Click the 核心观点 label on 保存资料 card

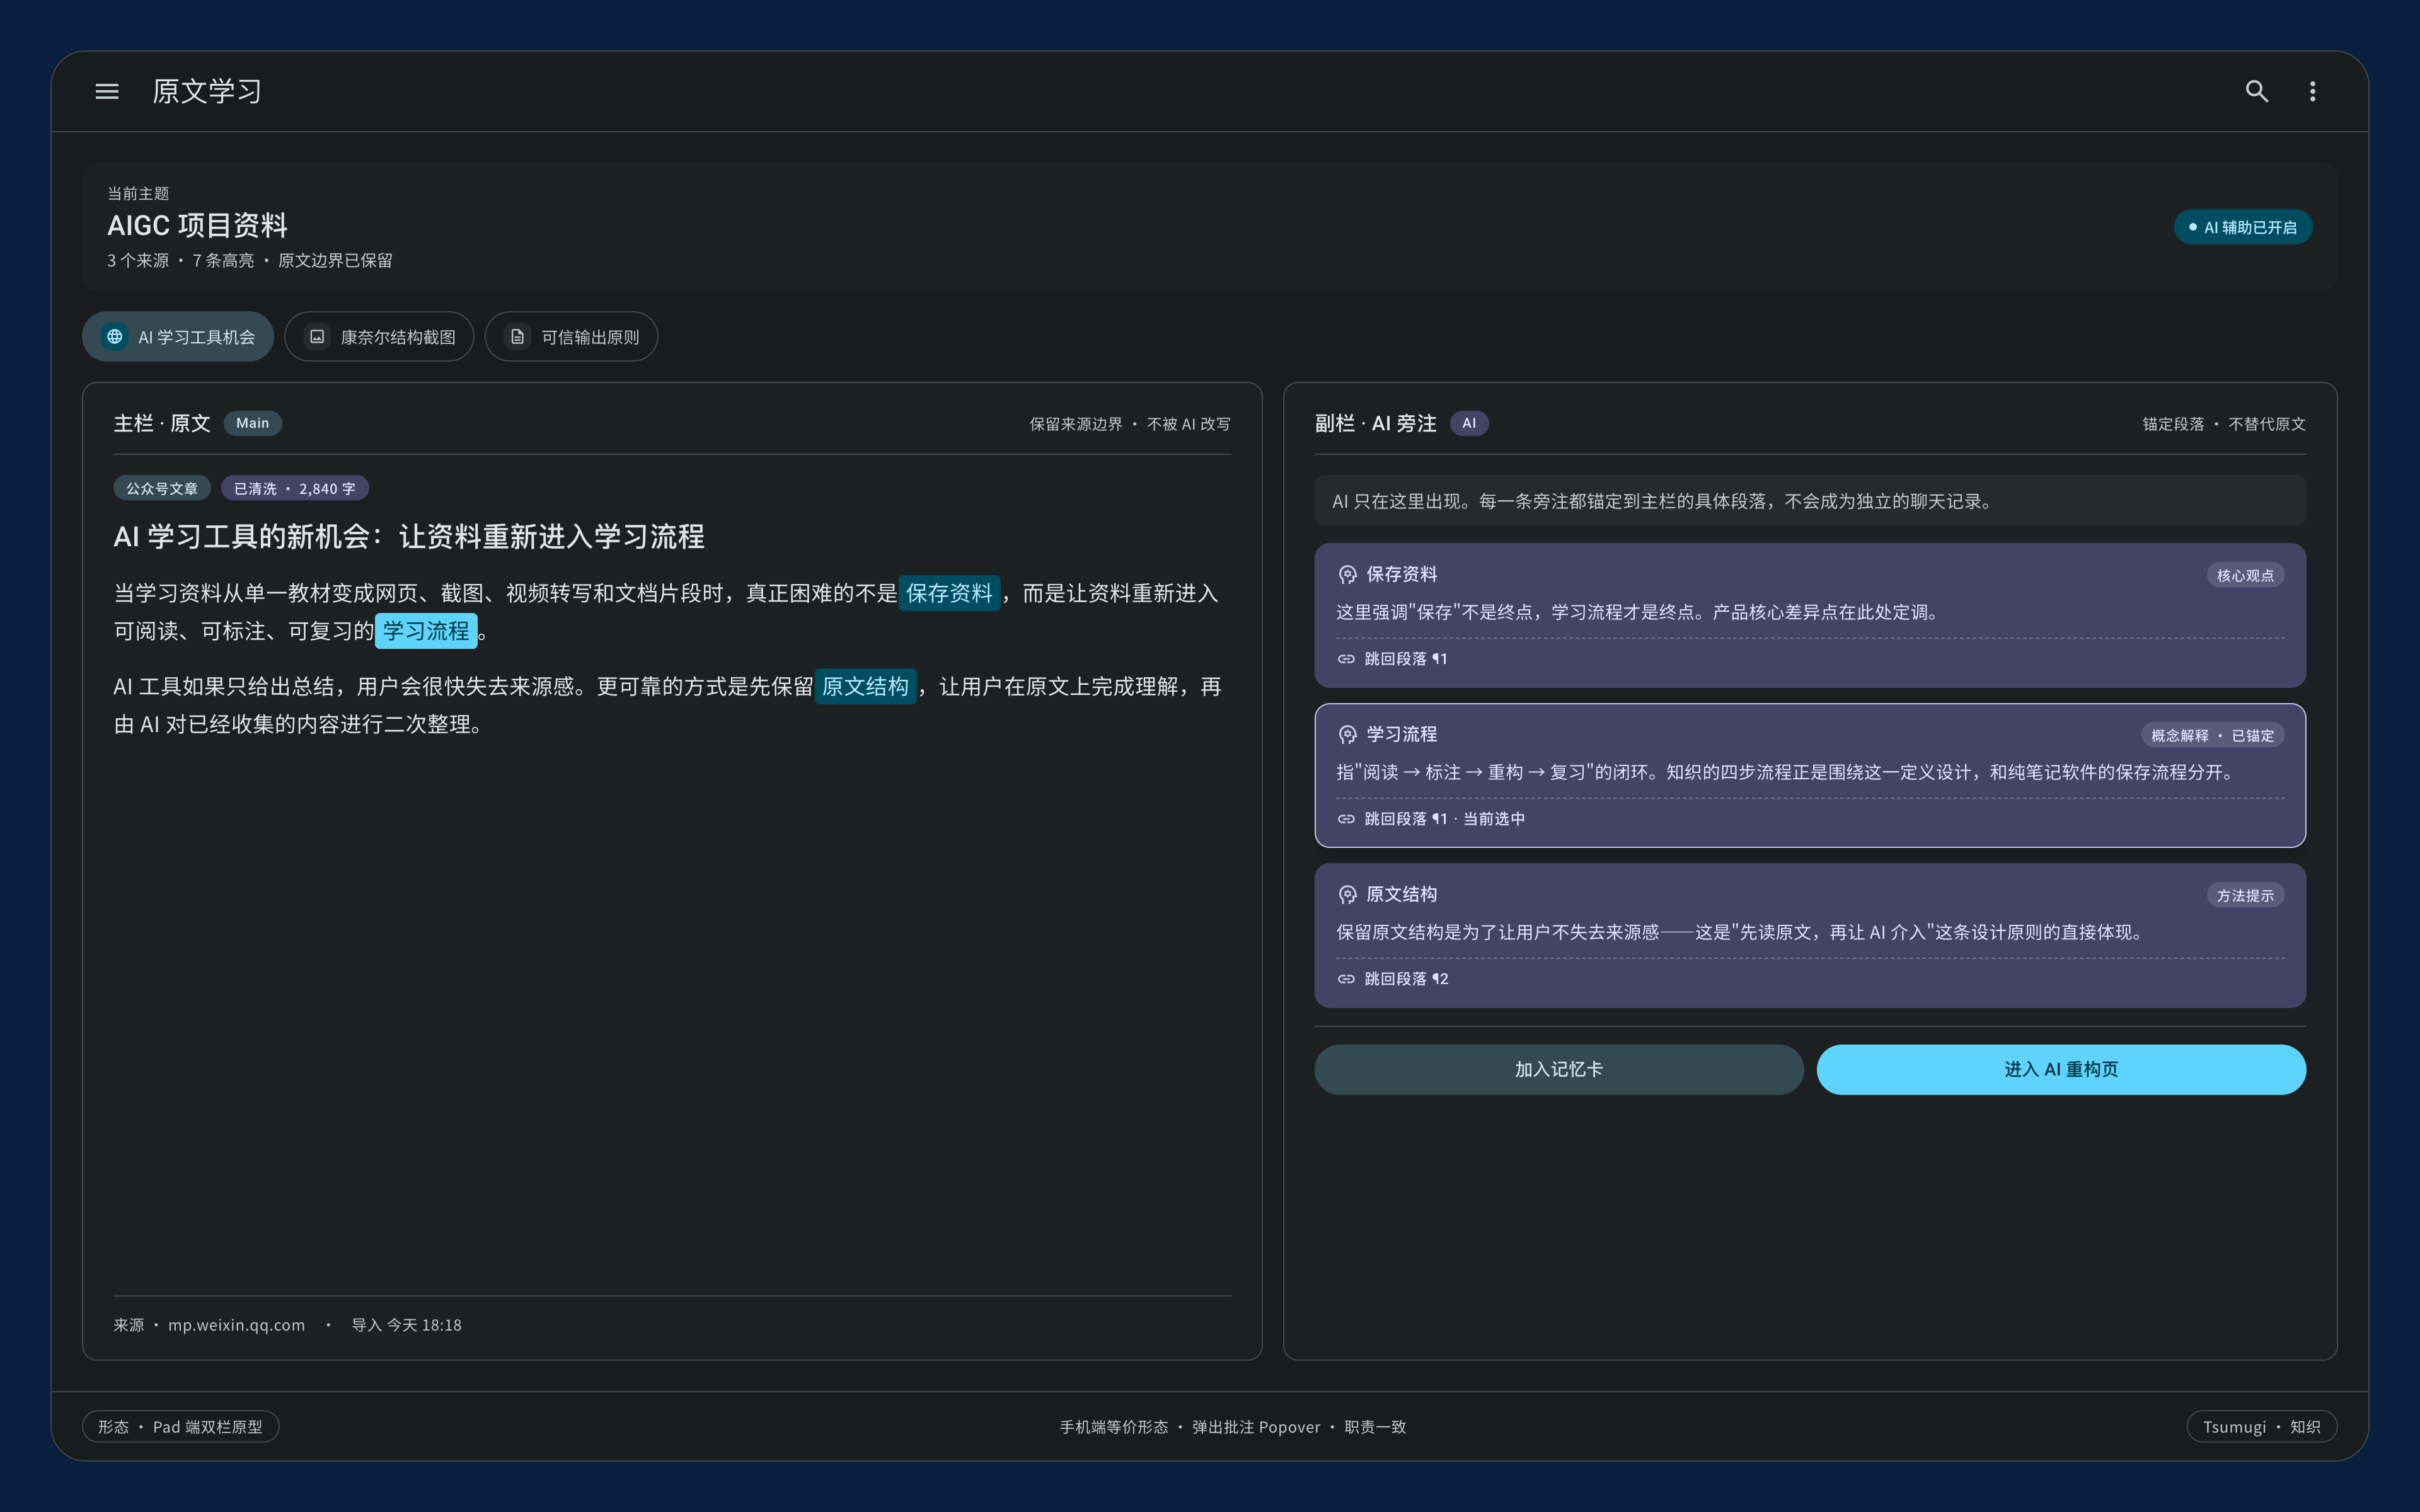click(x=2245, y=575)
